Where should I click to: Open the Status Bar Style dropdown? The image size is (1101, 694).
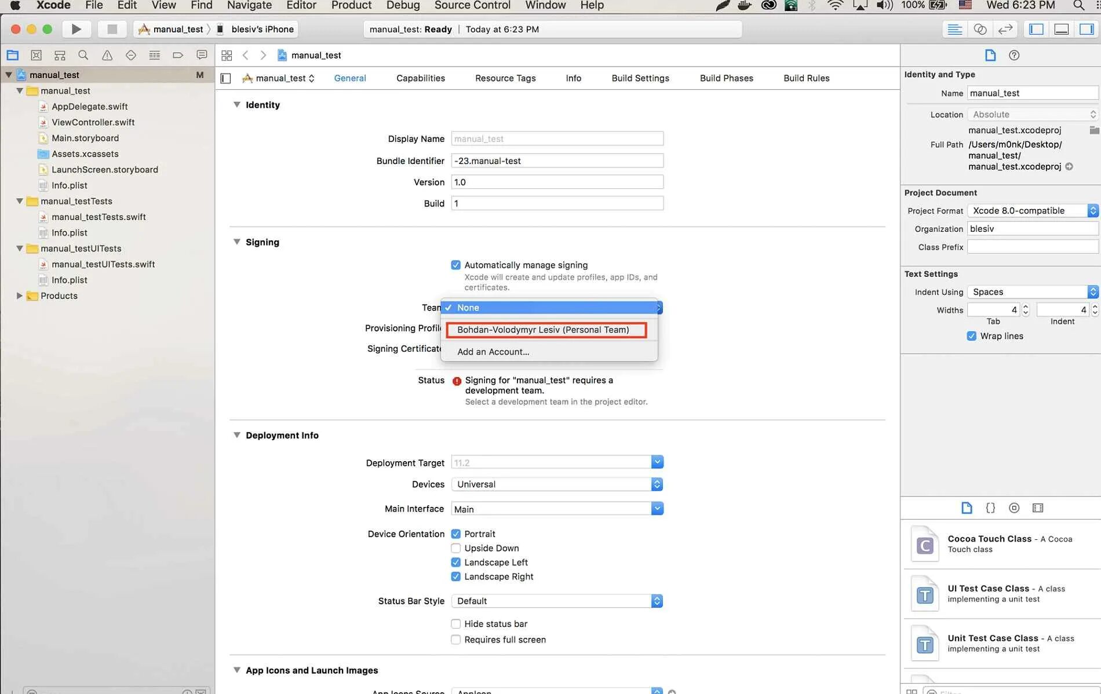(656, 601)
